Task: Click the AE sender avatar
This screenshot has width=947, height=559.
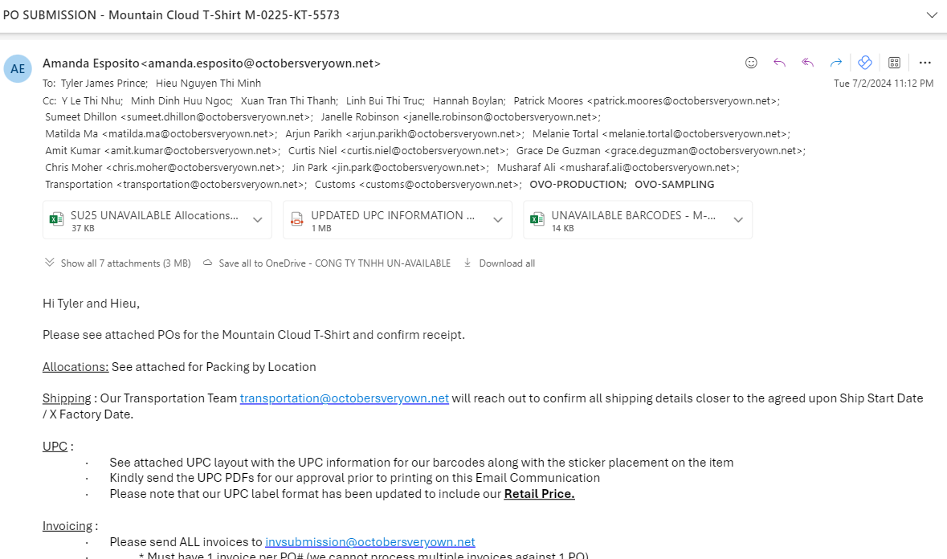Action: coord(18,69)
